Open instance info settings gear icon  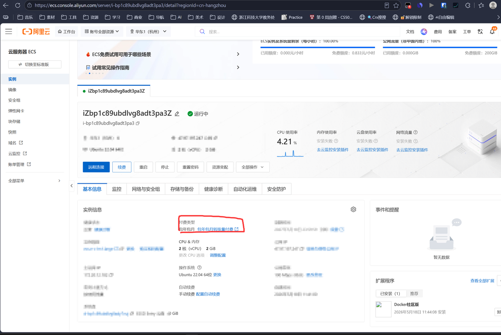[x=353, y=210]
